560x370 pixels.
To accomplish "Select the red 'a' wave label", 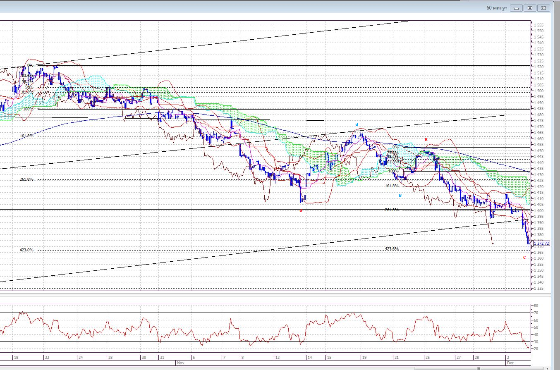I will pos(301,210).
